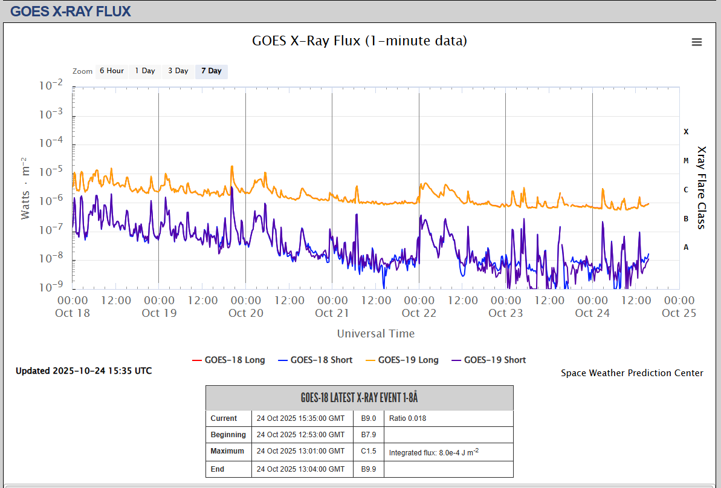
Task: Set zoom range to 6 Hour
Action: pyautogui.click(x=111, y=71)
